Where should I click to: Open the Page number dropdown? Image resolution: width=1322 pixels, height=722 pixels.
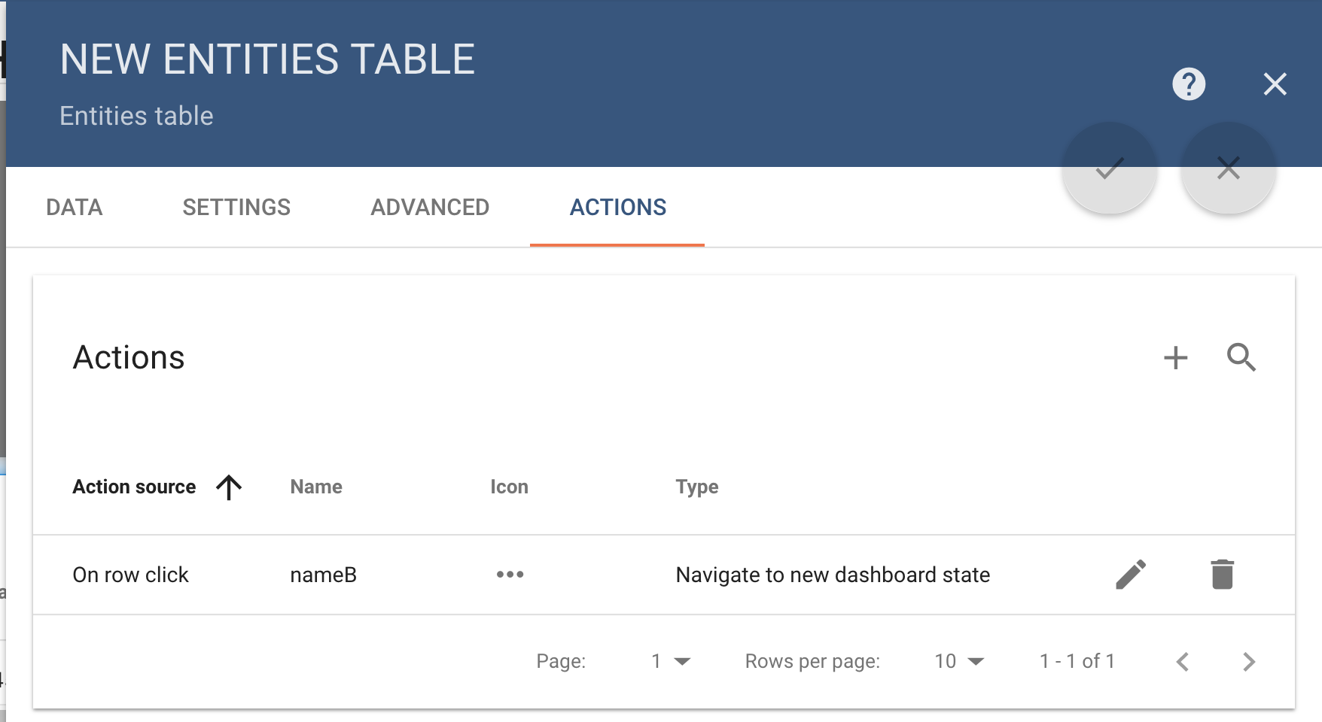671,662
